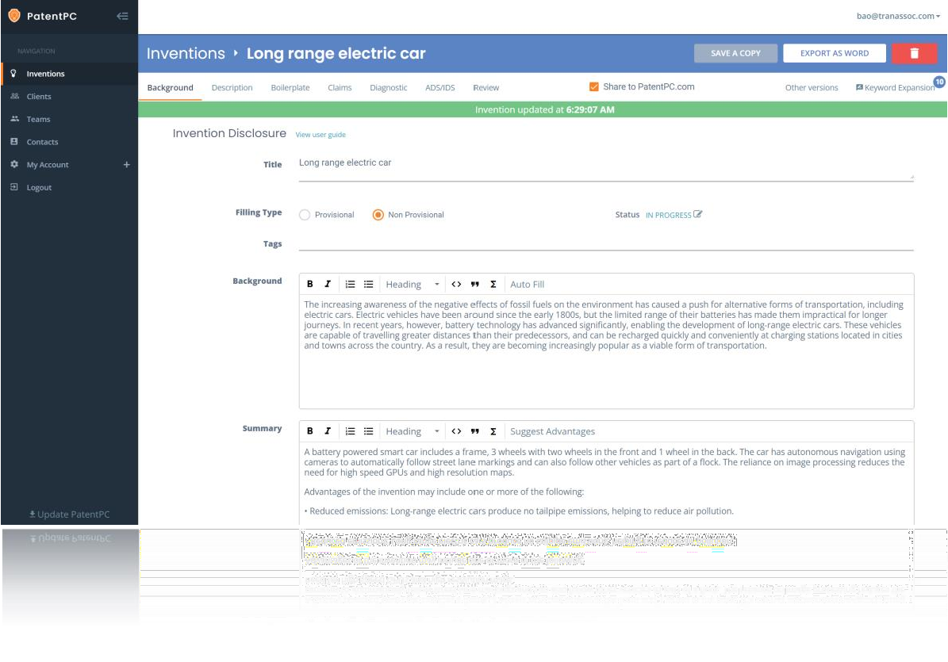Open the View user guide link
948x662 pixels.
[x=320, y=134]
